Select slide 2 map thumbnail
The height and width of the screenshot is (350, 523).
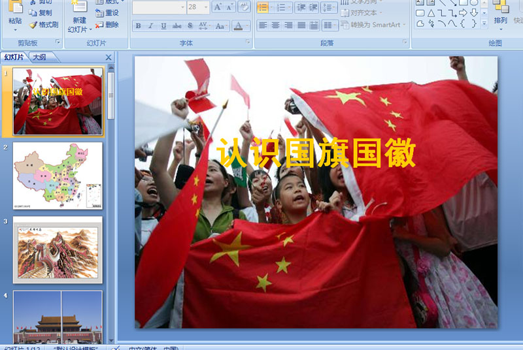pyautogui.click(x=58, y=176)
